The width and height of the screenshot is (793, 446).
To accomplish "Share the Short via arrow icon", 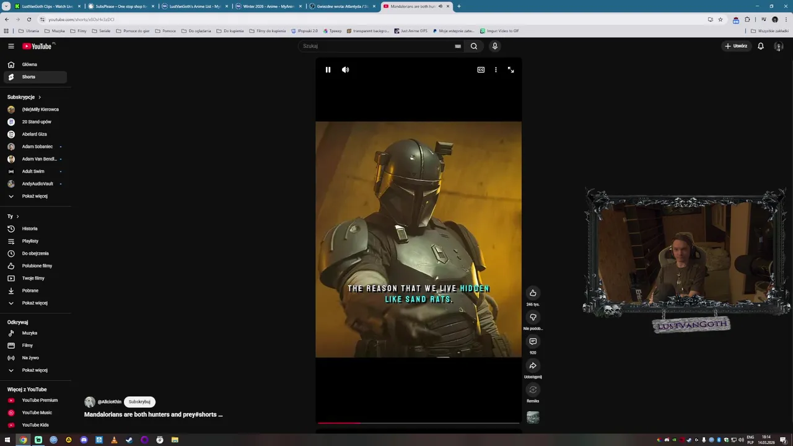I will 533,365.
